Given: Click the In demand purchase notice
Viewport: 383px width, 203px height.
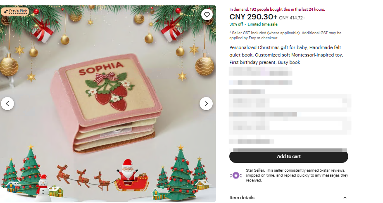Looking at the screenshot, I should pyautogui.click(x=277, y=9).
